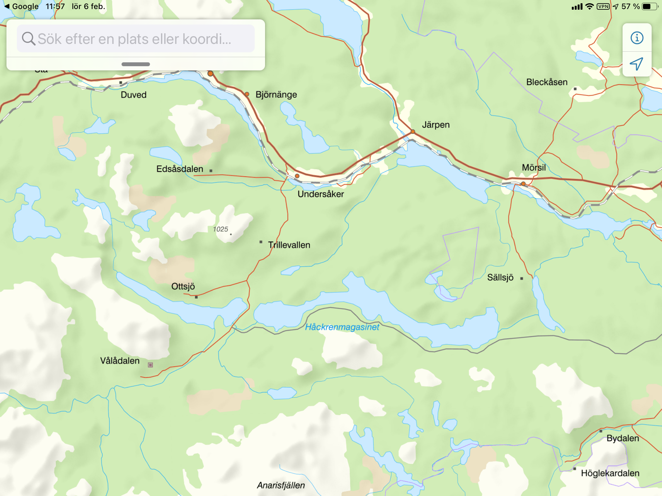The height and width of the screenshot is (496, 662).
Task: Open the map info button
Action: point(637,38)
